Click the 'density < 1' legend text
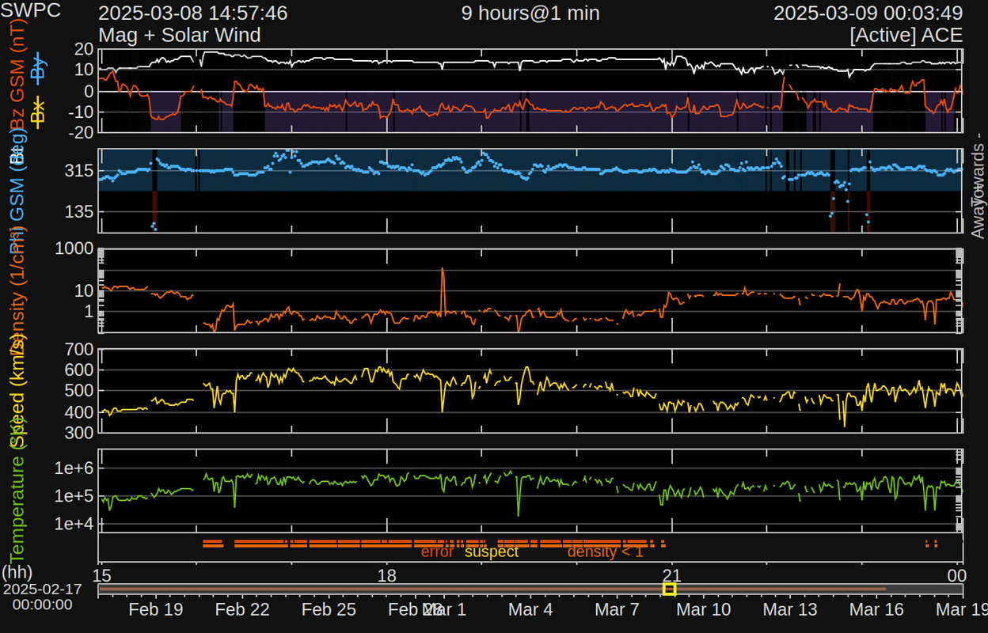 click(606, 552)
